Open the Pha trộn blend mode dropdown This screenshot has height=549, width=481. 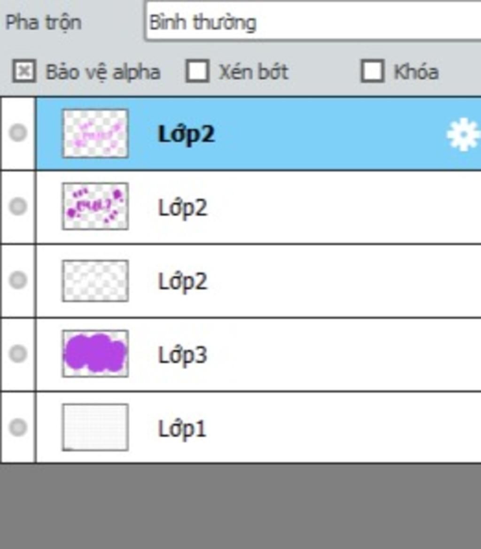point(313,22)
